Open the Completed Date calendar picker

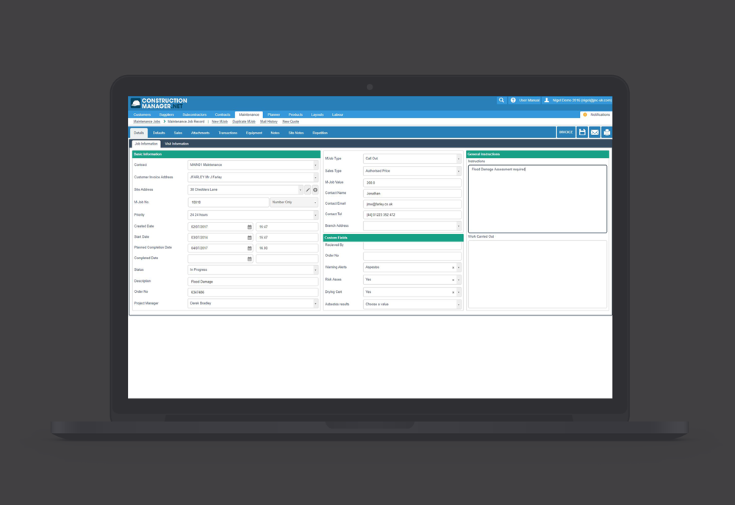(x=249, y=259)
